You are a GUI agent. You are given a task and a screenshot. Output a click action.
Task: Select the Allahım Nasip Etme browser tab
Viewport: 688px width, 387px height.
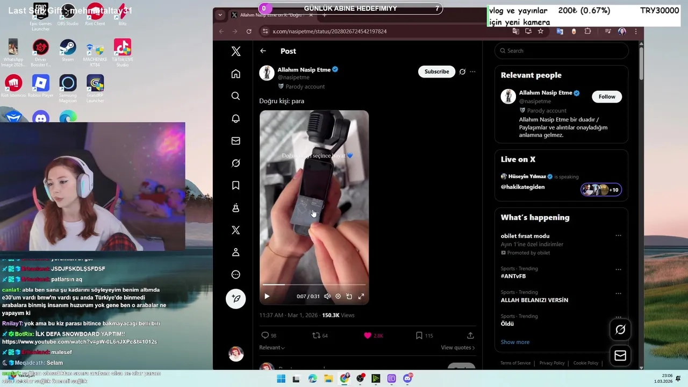[273, 15]
